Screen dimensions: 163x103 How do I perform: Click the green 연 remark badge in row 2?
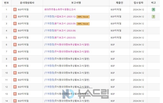pos(153,16)
